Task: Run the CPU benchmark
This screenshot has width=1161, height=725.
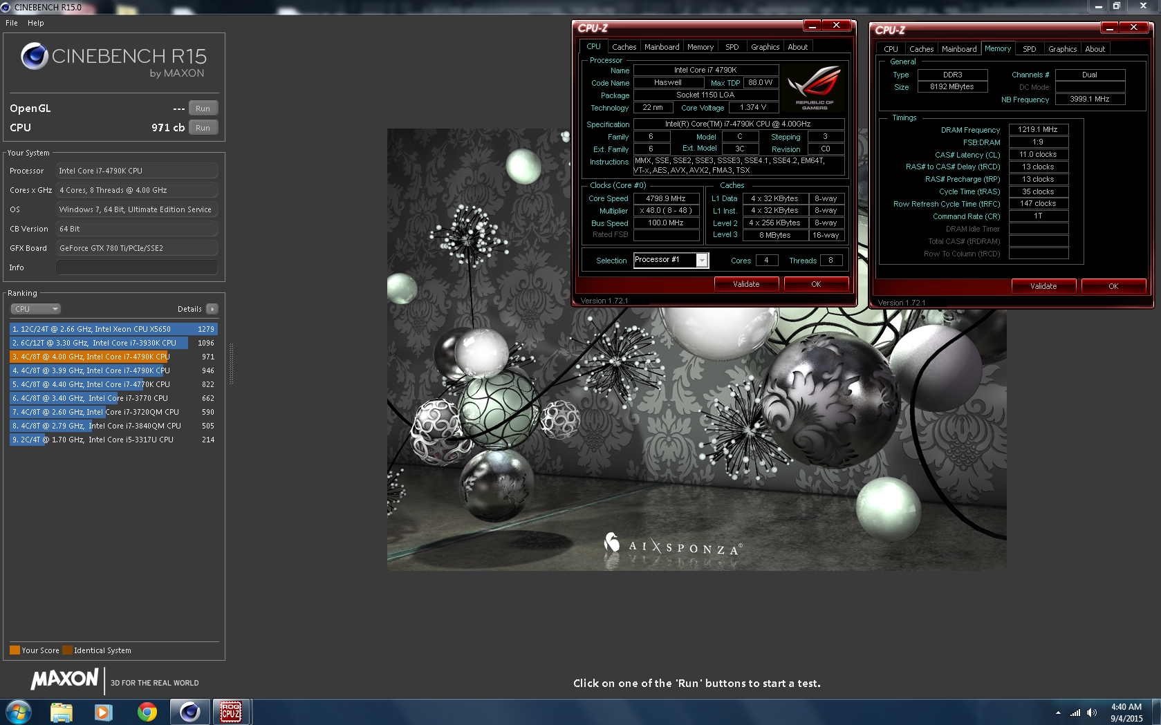Action: 203,128
